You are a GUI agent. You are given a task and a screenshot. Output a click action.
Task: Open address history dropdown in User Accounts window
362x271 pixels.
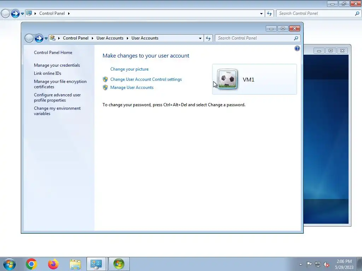pyautogui.click(x=200, y=38)
